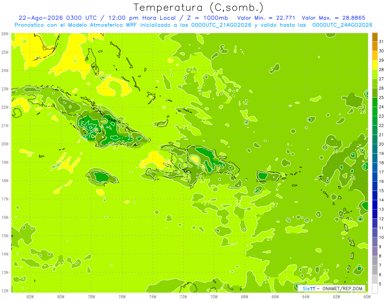Pick the lime swatch between 27 and 28
Viewport: 390px width, 301px height.
pos(375,74)
